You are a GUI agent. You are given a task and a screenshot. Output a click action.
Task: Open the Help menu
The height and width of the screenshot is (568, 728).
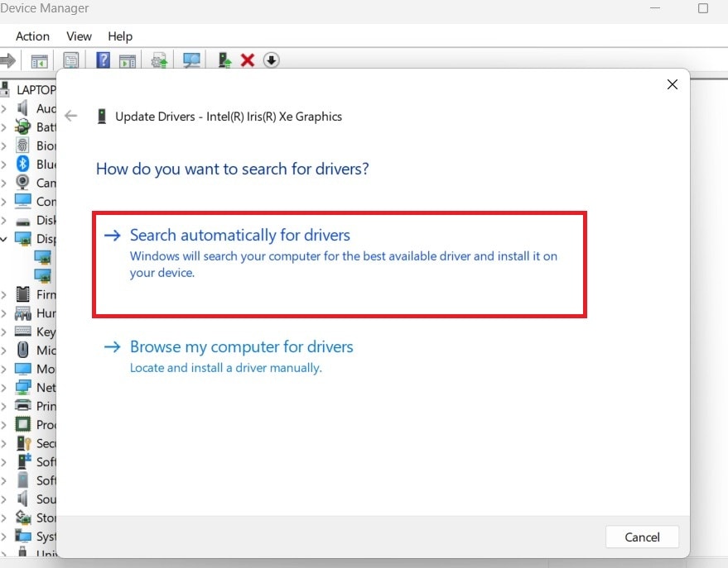coord(120,36)
